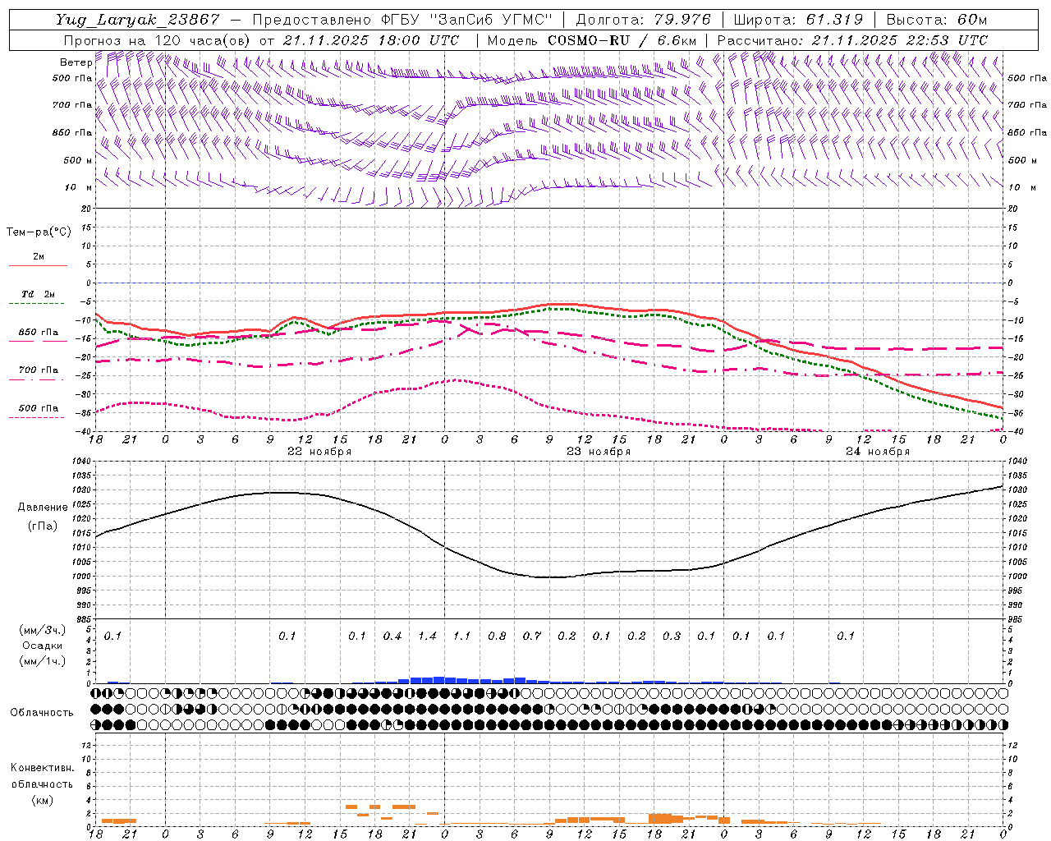
Task: Click the Высота: 60м header field
Action: click(937, 20)
